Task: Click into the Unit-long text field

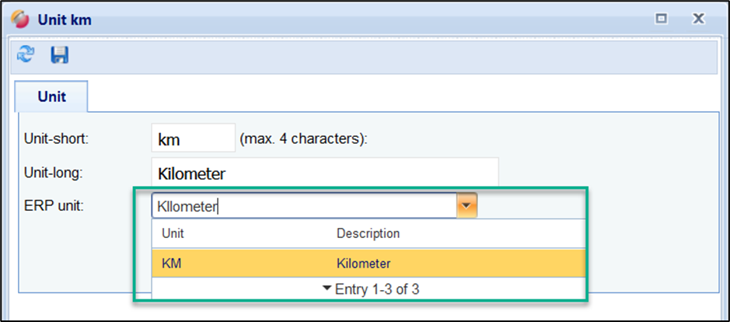Action: [324, 173]
